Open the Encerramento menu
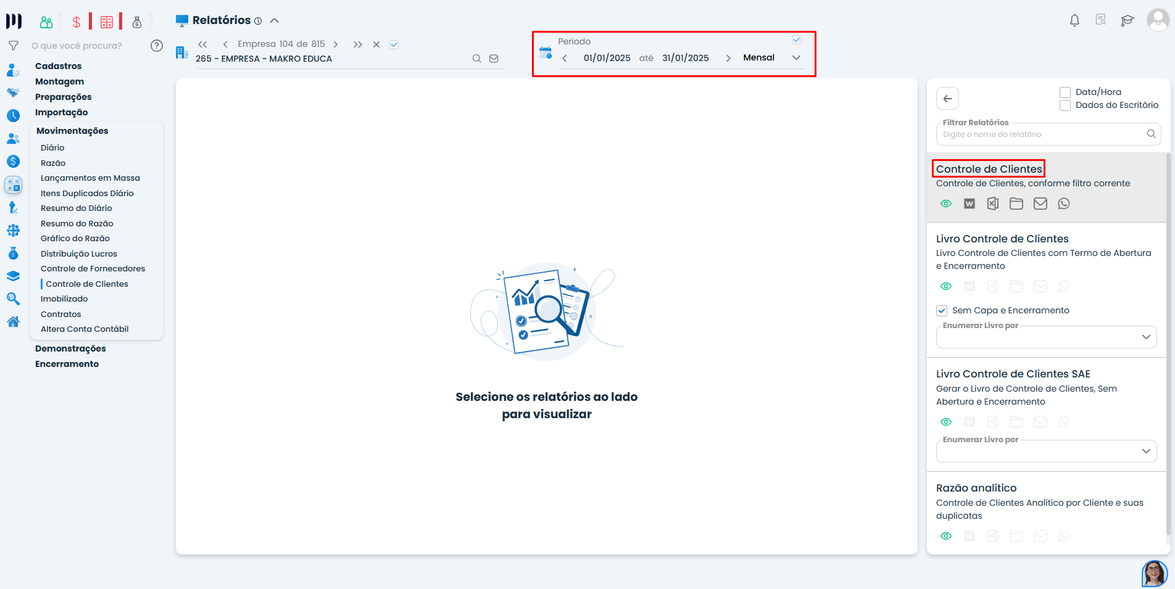The image size is (1175, 589). pyautogui.click(x=67, y=364)
